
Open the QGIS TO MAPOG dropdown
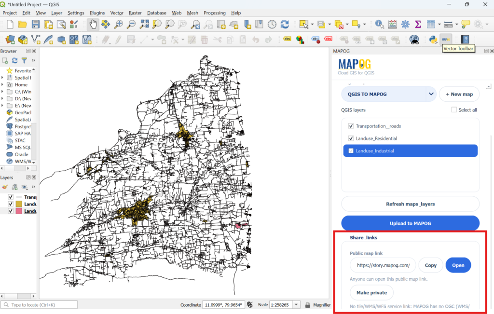pos(431,94)
